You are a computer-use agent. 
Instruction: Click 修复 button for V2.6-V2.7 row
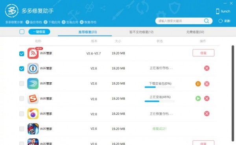click(203, 53)
